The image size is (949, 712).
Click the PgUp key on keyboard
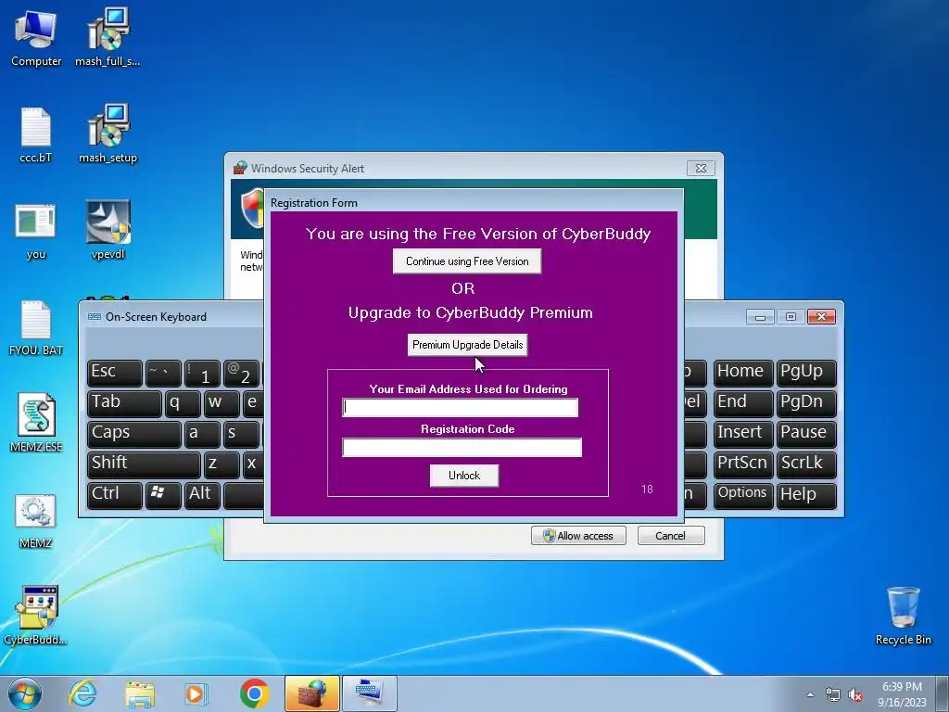click(807, 373)
